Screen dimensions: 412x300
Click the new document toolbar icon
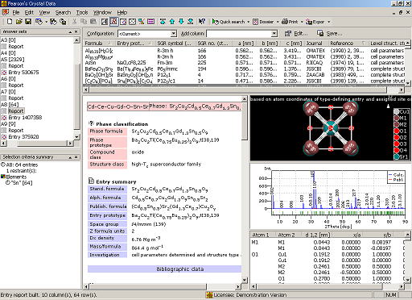[x=10, y=22]
